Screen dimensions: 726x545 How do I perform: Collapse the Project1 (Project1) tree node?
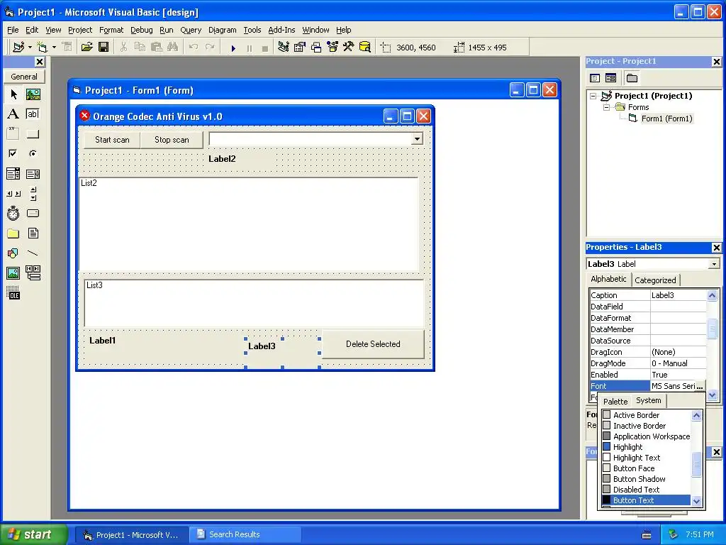[x=593, y=96]
